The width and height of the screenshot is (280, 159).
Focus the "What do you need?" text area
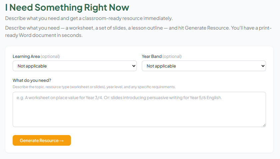click(x=139, y=113)
